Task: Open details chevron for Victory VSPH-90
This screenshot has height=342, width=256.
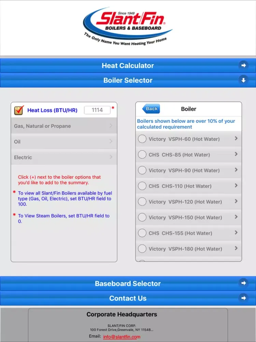Action: pyautogui.click(x=236, y=170)
